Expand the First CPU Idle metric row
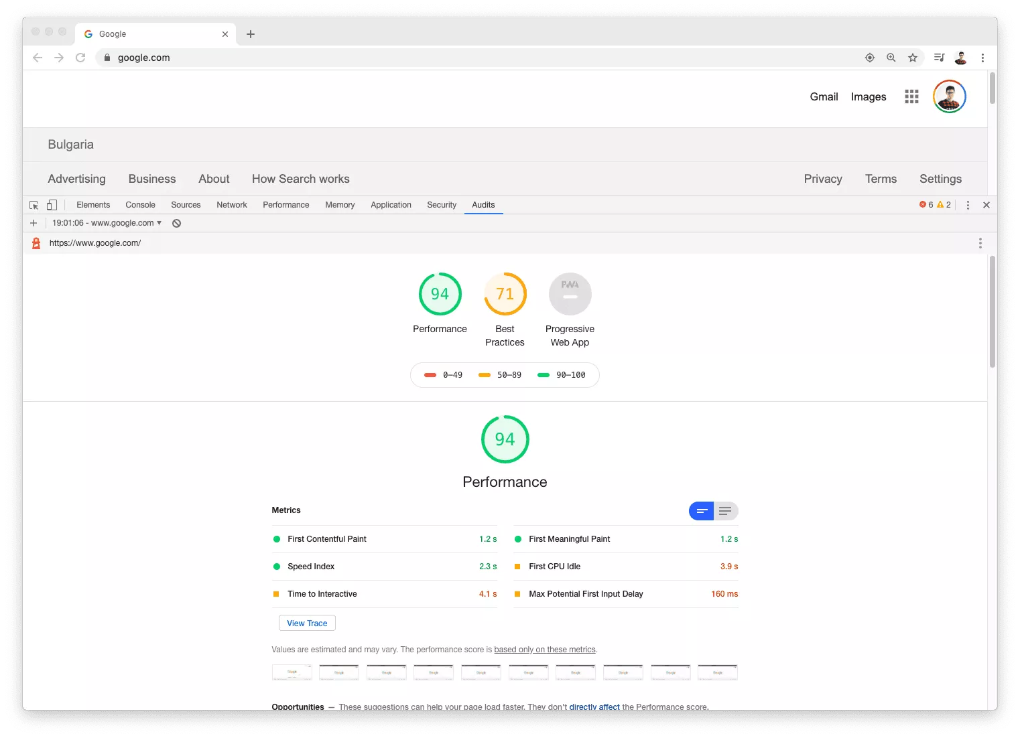 coord(626,567)
